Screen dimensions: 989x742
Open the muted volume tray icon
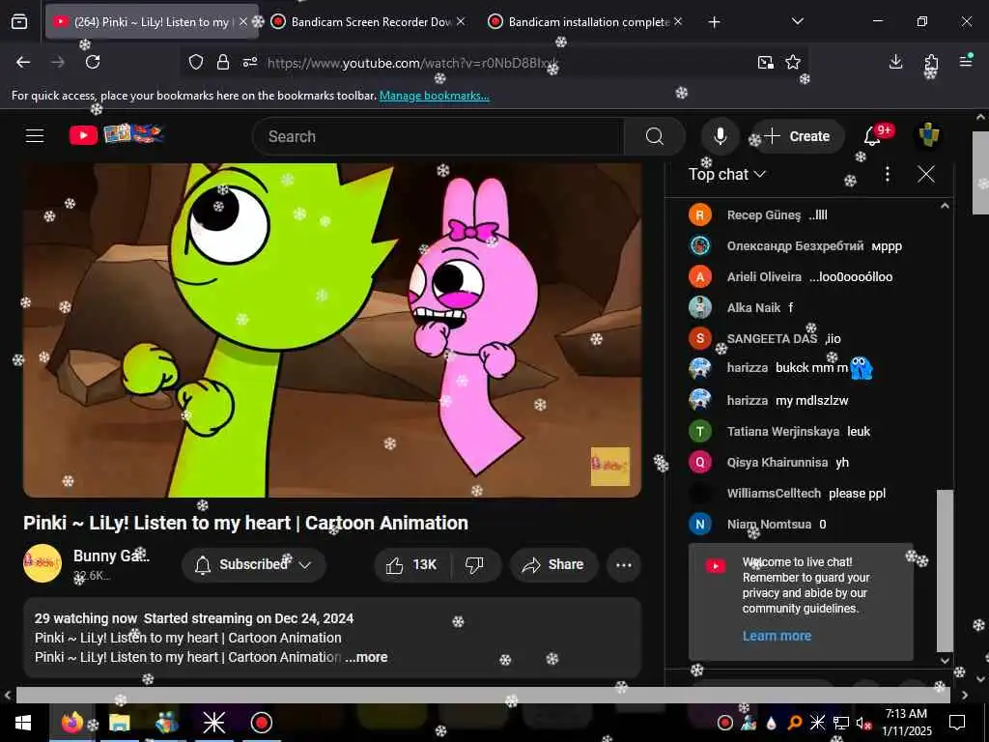(x=864, y=723)
